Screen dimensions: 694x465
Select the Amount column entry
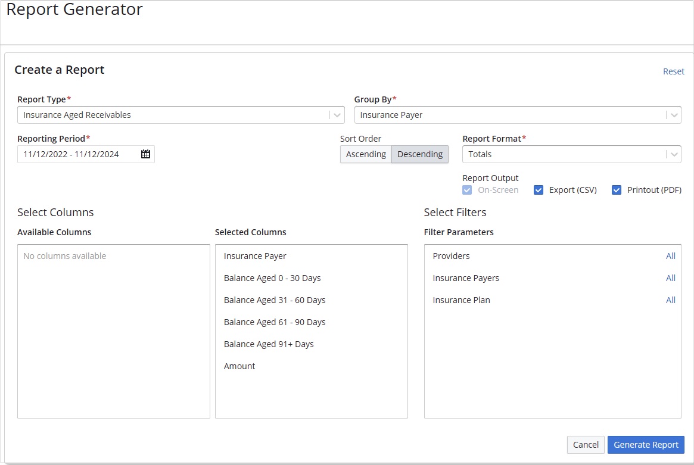click(239, 366)
